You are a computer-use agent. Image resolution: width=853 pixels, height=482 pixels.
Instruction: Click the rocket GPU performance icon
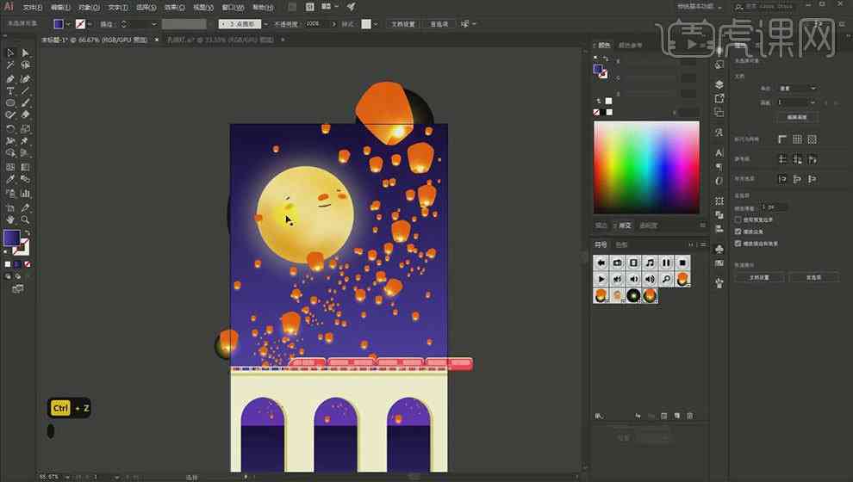click(x=352, y=7)
